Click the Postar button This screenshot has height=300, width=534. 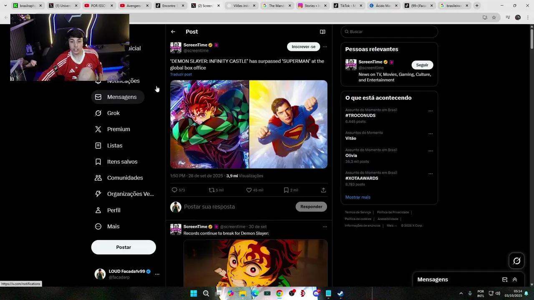[123, 247]
